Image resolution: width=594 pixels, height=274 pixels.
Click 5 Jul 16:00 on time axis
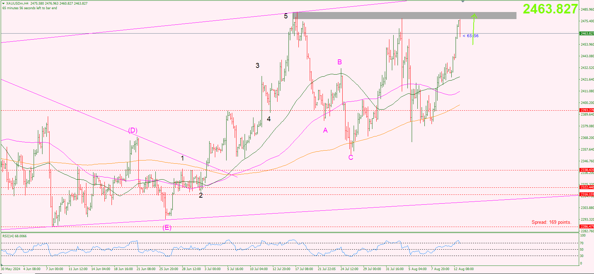click(x=235, y=269)
